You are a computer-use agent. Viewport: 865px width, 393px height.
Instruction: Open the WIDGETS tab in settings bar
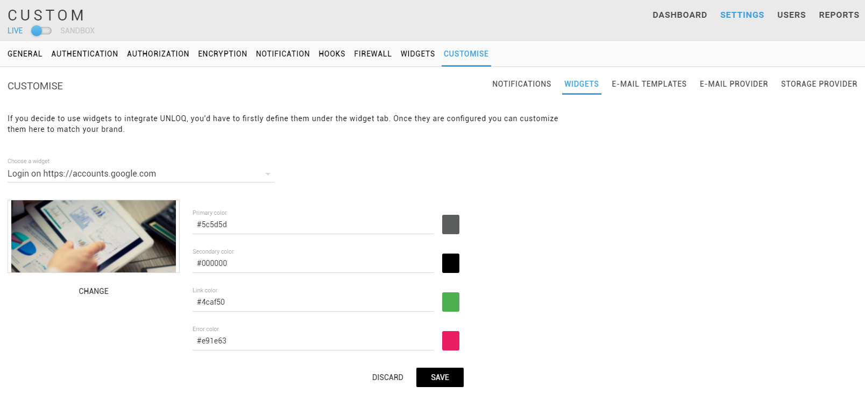pyautogui.click(x=417, y=54)
